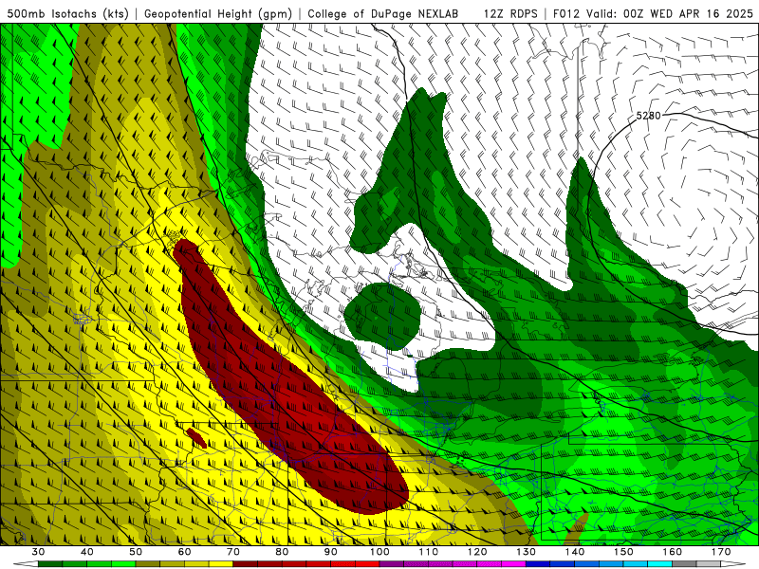Click the 50 knot scale label
The height and width of the screenshot is (569, 759).
[x=136, y=552]
